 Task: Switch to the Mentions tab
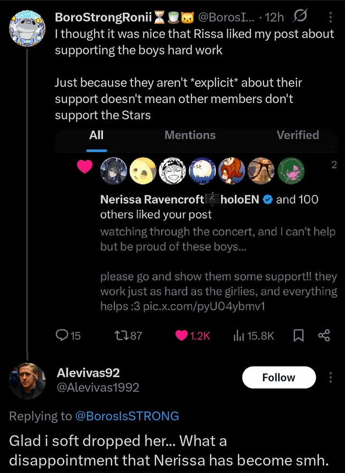pos(190,135)
